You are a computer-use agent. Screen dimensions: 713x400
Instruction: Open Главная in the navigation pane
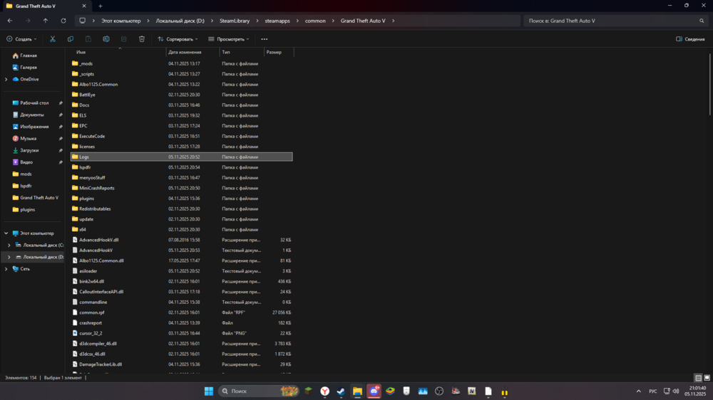click(29, 56)
